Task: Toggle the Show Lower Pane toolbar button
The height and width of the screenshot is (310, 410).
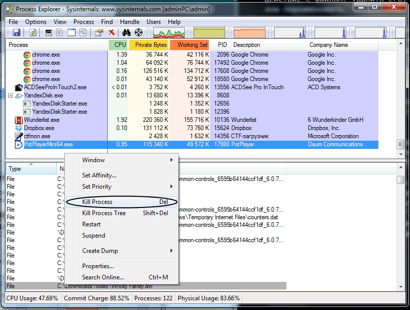Action: [71, 33]
